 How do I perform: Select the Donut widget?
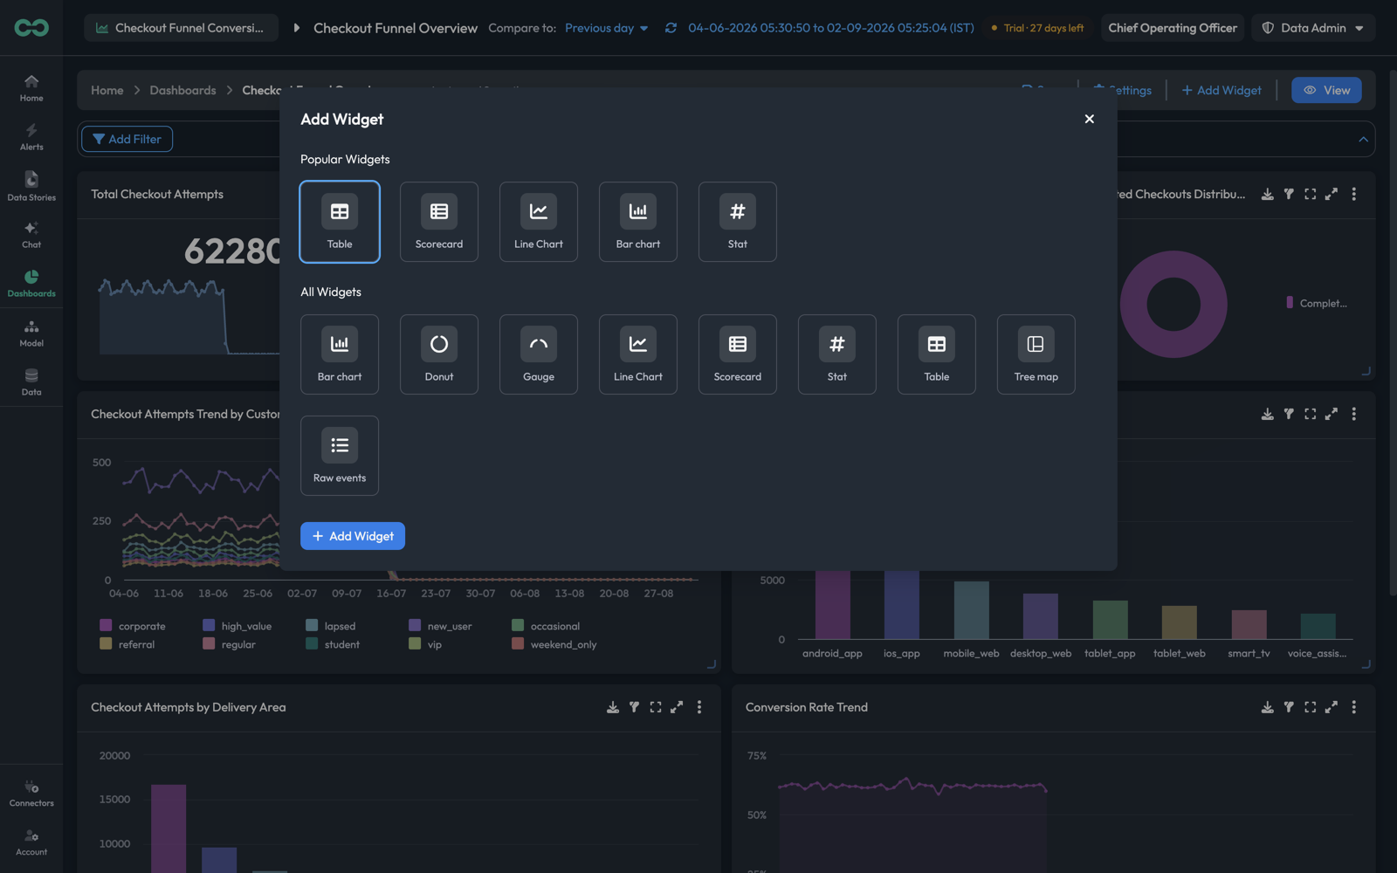[439, 354]
